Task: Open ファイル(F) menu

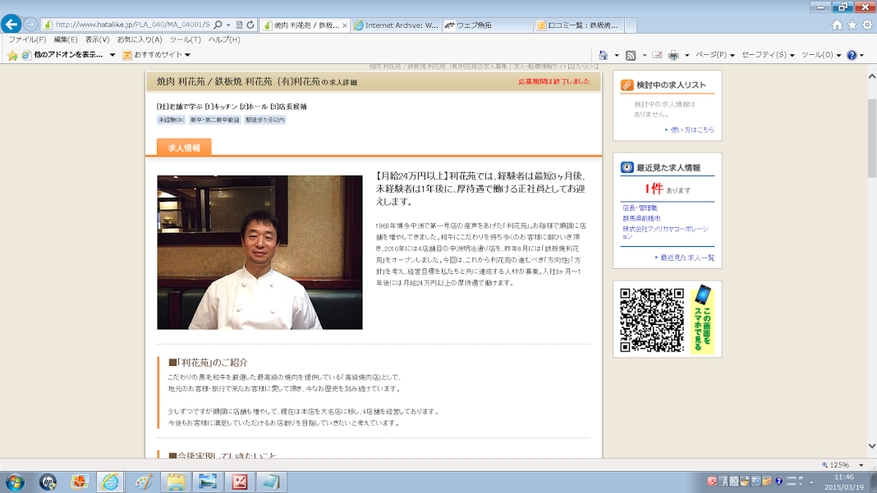Action: [27, 39]
